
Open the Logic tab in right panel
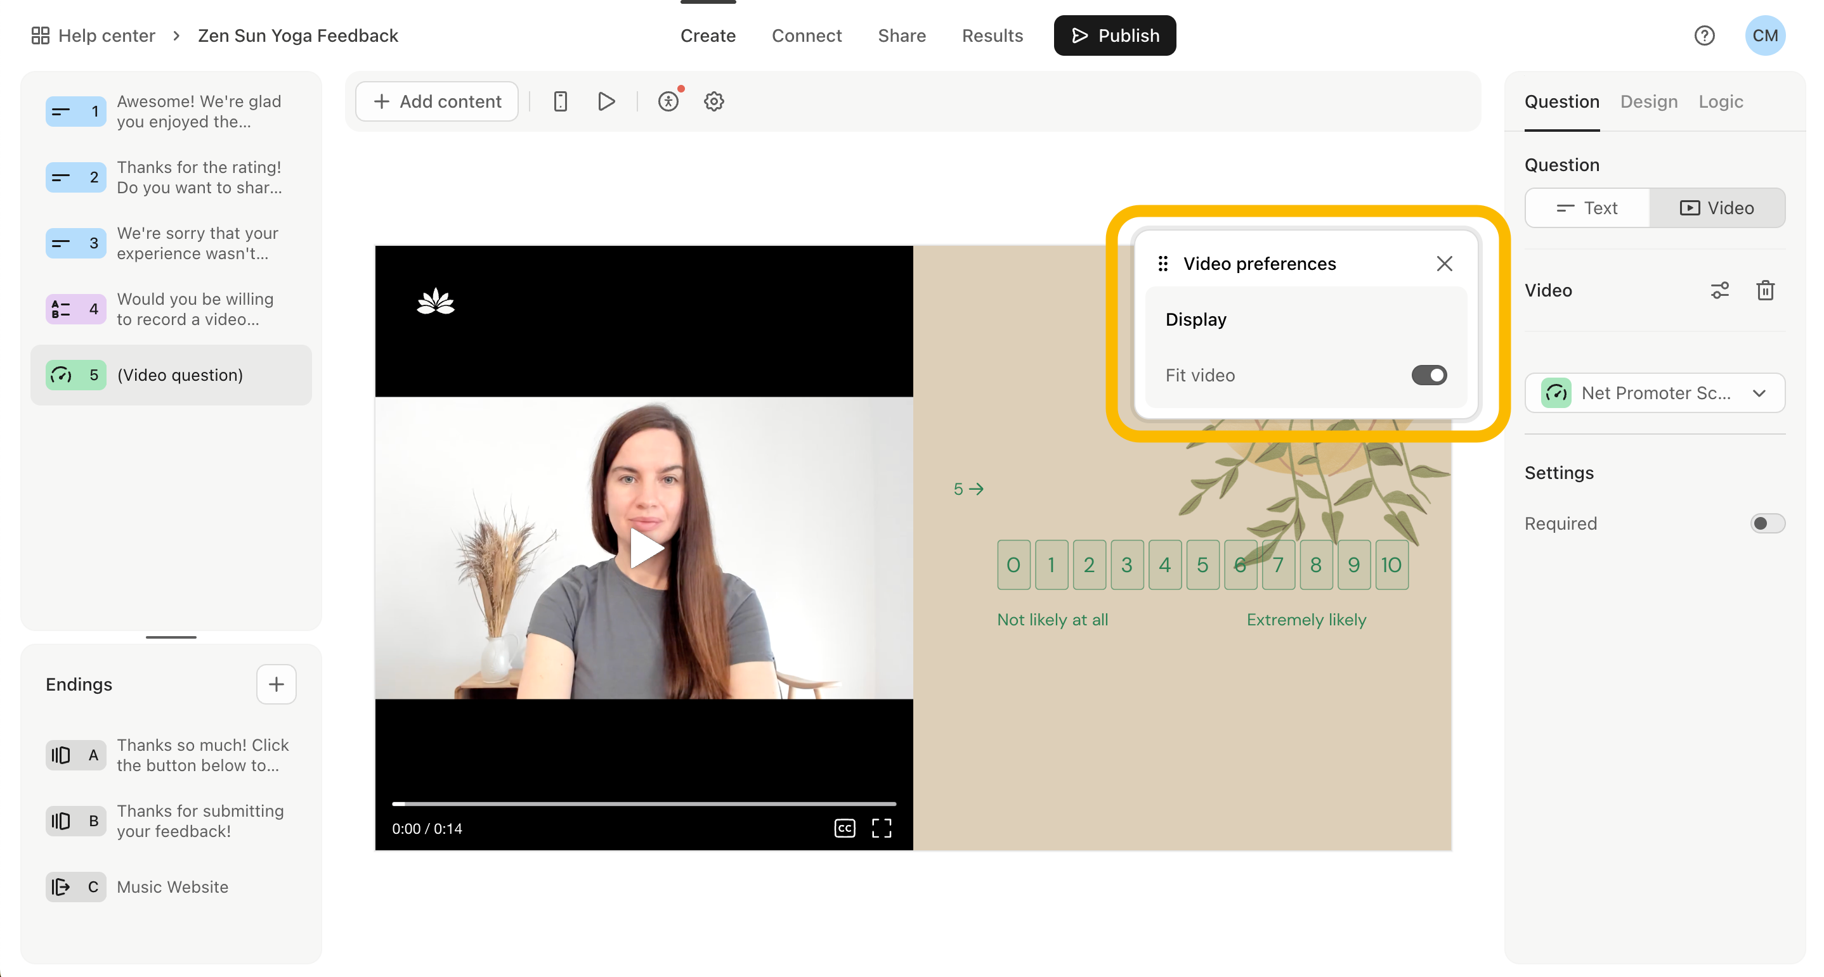1721,101
